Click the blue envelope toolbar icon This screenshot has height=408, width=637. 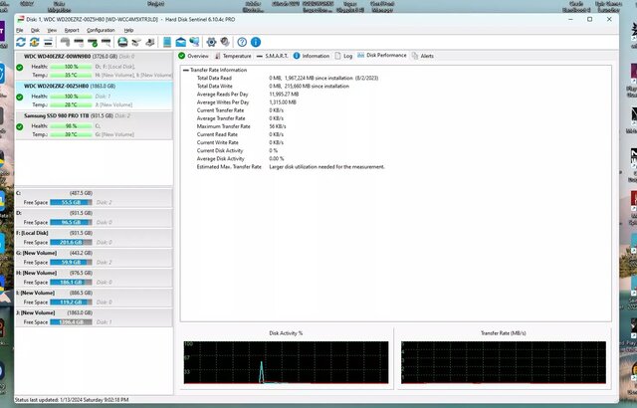tap(180, 42)
